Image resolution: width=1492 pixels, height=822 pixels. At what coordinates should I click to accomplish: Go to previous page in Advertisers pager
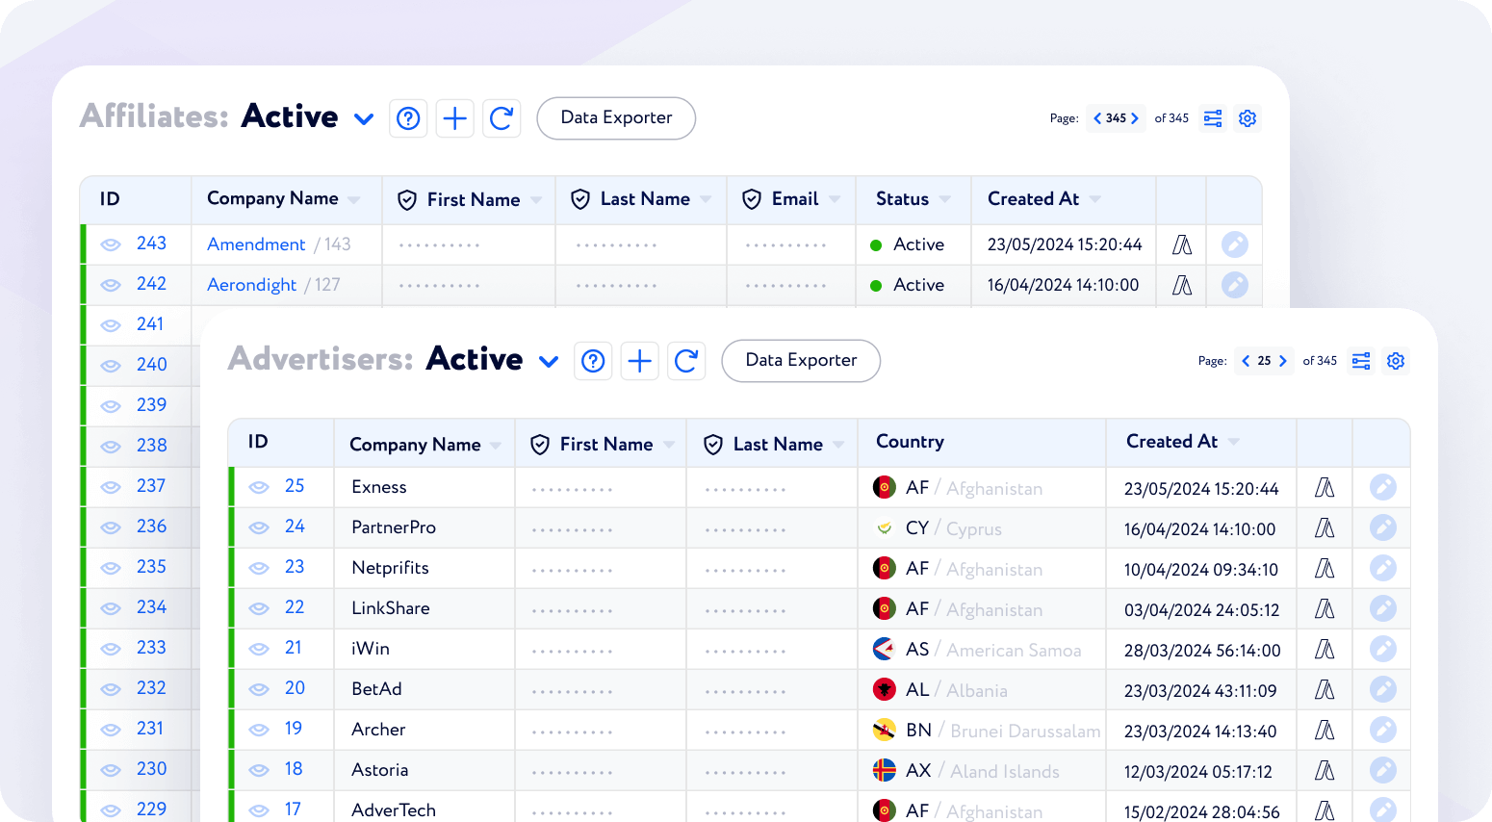point(1246,361)
